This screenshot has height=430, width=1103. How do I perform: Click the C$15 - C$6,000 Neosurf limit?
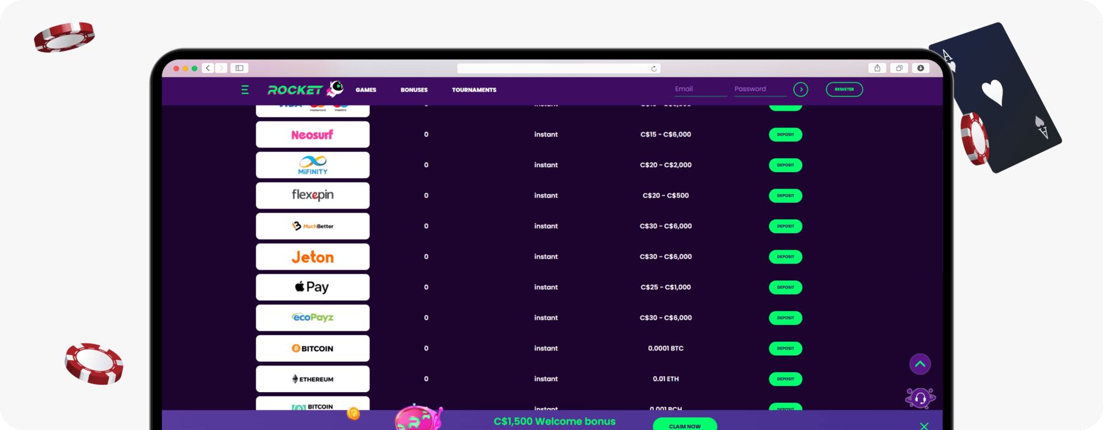pos(665,134)
